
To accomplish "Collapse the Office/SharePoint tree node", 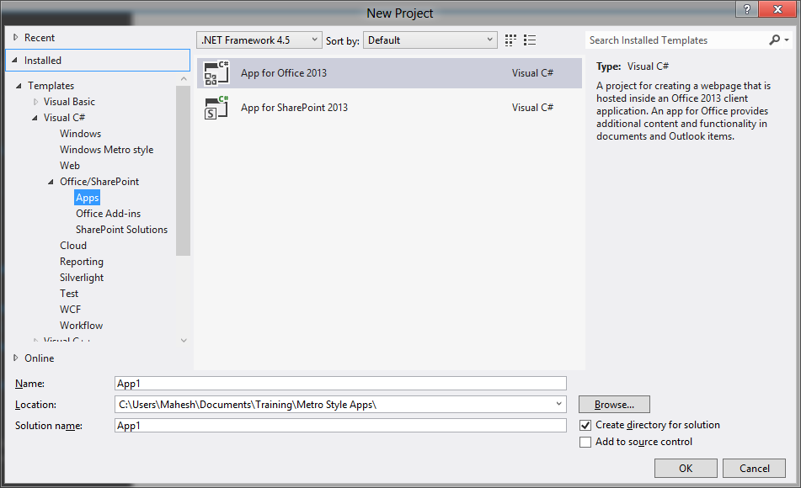I will 51,181.
